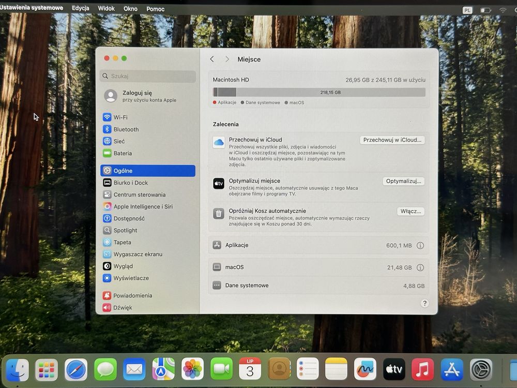The width and height of the screenshot is (517, 388).
Task: Open Messages app in the Dock
Action: [105, 369]
